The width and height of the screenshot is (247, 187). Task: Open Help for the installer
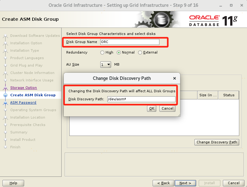pos(14,183)
